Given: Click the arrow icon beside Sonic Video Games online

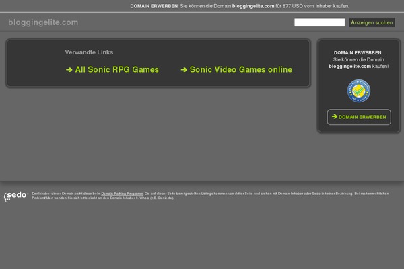Looking at the screenshot, I should (x=184, y=70).
